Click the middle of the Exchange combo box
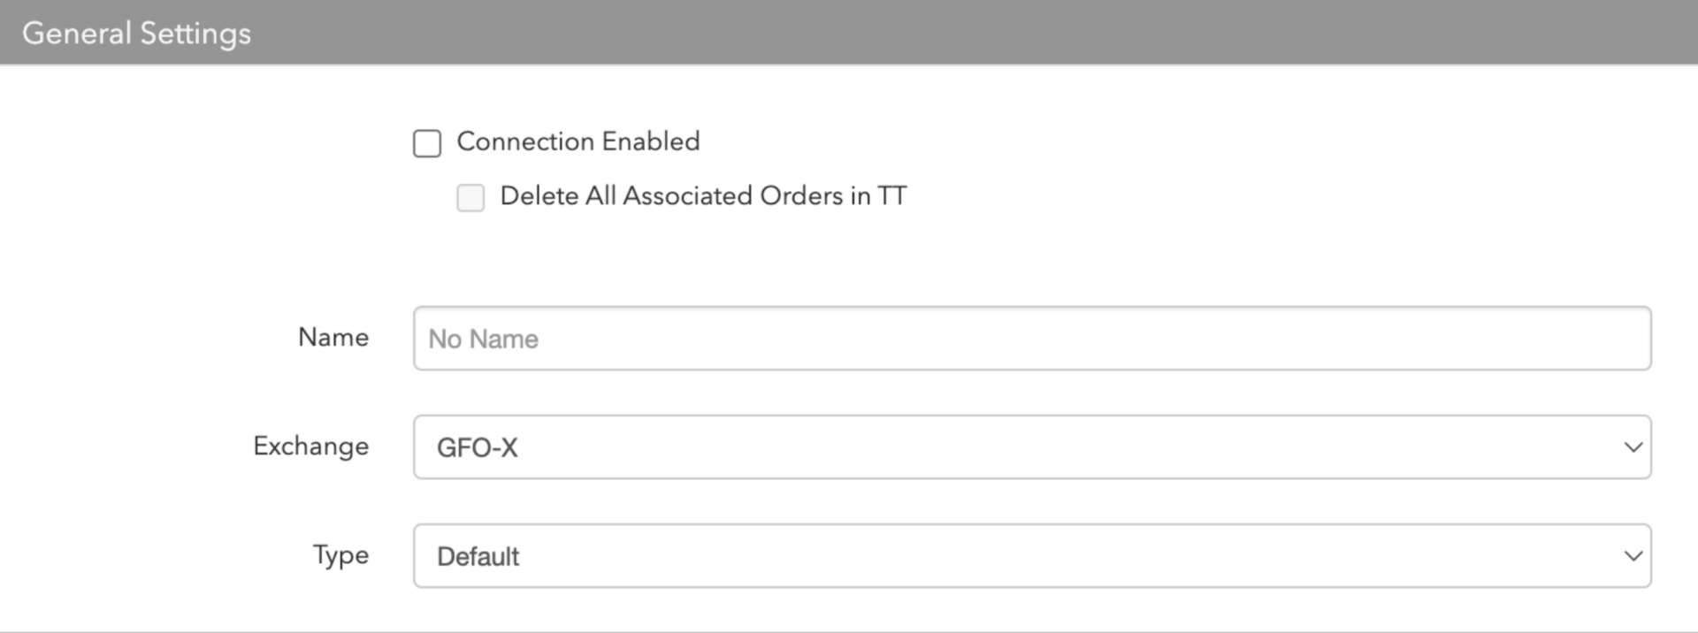The image size is (1698, 633). coord(1032,447)
